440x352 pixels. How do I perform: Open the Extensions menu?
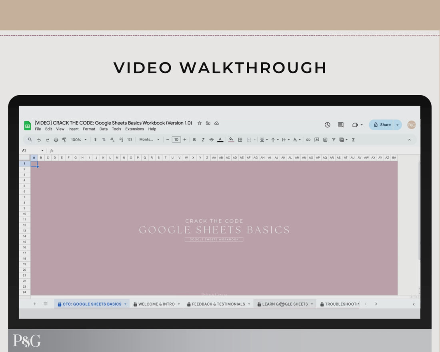point(134,129)
